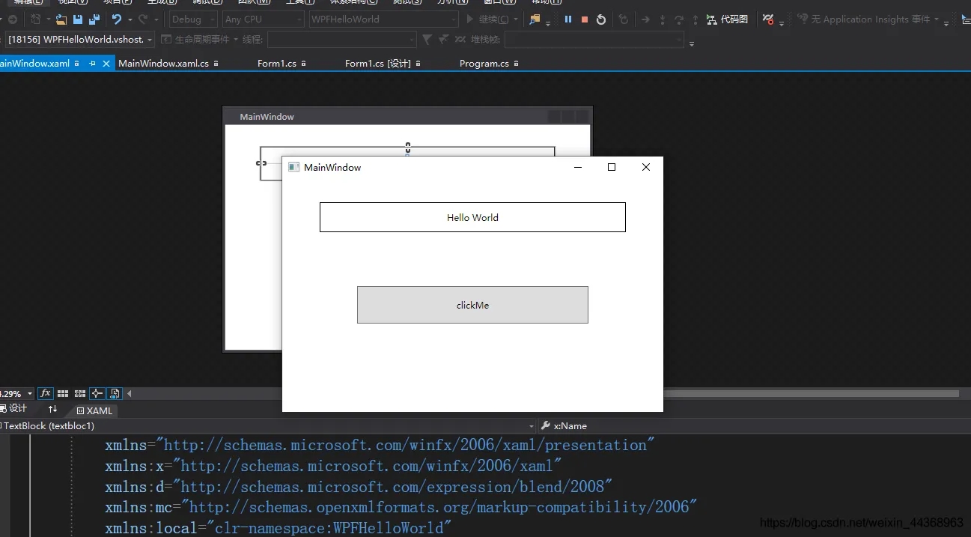Restart the debug session

[x=601, y=19]
